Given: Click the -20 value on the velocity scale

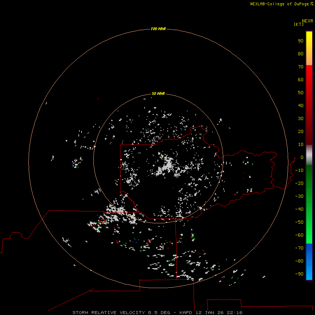Looking at the screenshot, I should (299, 183).
